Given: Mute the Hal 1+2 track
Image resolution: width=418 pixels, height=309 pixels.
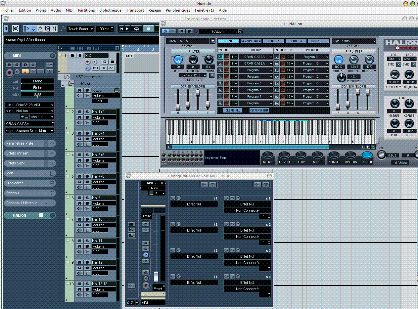Looking at the screenshot, I should pyautogui.click(x=80, y=112).
